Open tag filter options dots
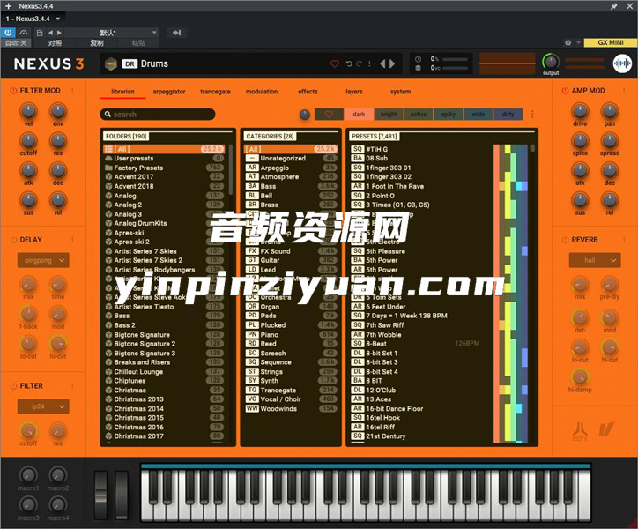This screenshot has width=638, height=529. tap(532, 115)
